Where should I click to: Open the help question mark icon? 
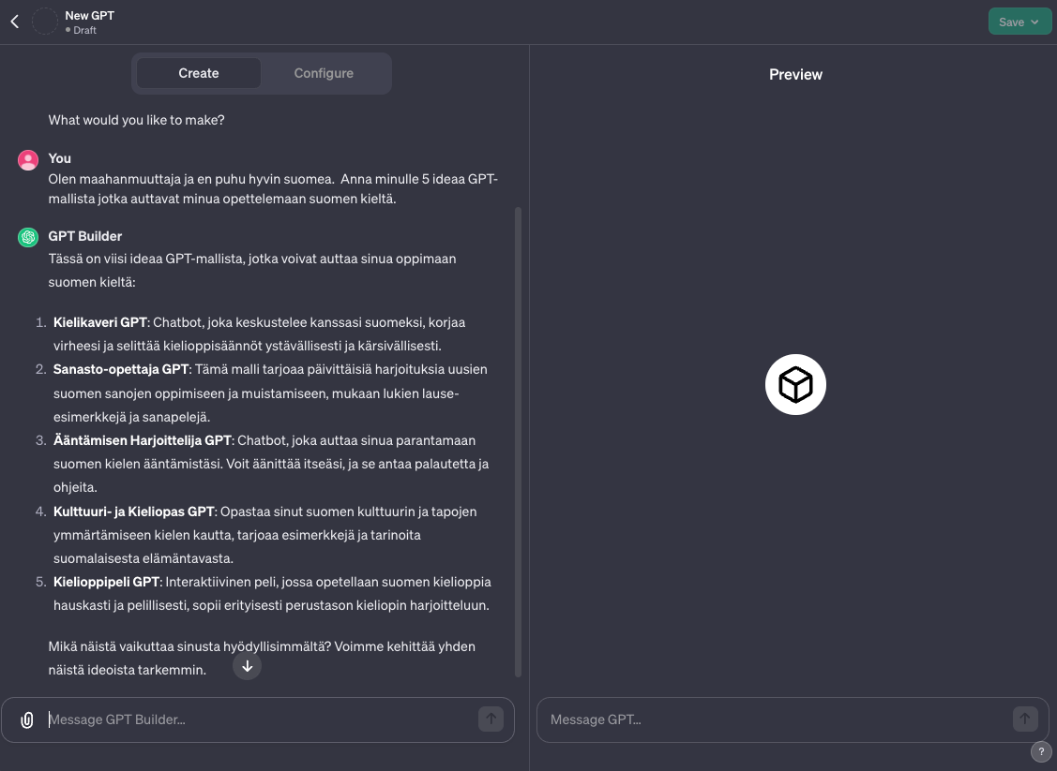[x=1041, y=751]
